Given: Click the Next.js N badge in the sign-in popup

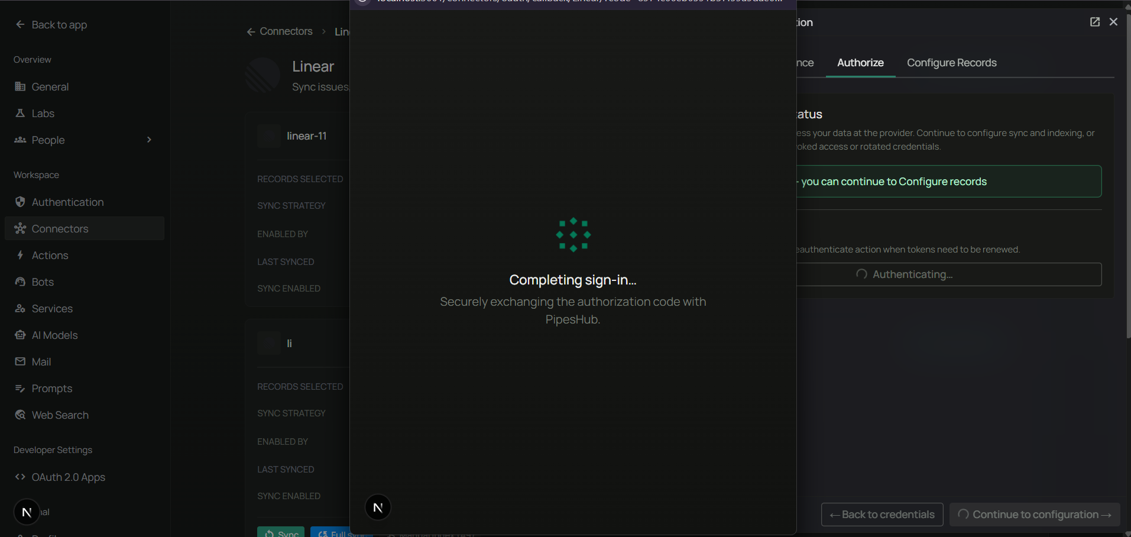Looking at the screenshot, I should pos(378,507).
